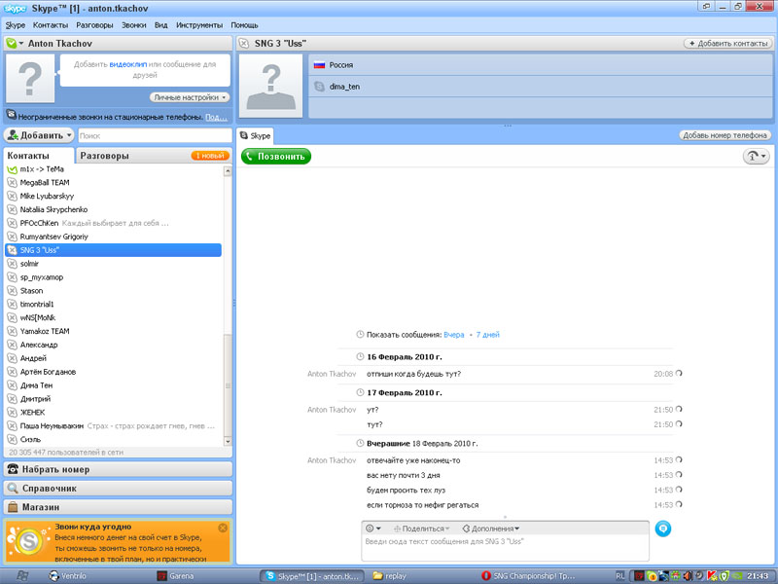This screenshot has height=584, width=778.
Task: Click the Добавь номер телефона button
Action: [x=725, y=135]
